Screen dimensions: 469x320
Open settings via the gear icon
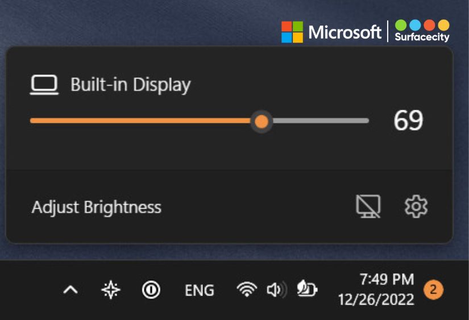pyautogui.click(x=416, y=206)
